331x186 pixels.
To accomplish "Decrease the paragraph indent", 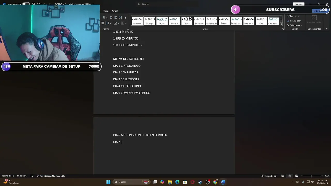I will click(111, 18).
